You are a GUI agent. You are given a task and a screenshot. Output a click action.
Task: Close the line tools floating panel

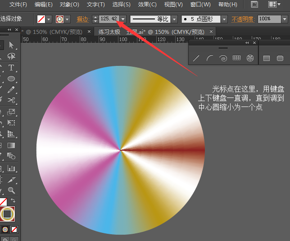[x=254, y=42]
